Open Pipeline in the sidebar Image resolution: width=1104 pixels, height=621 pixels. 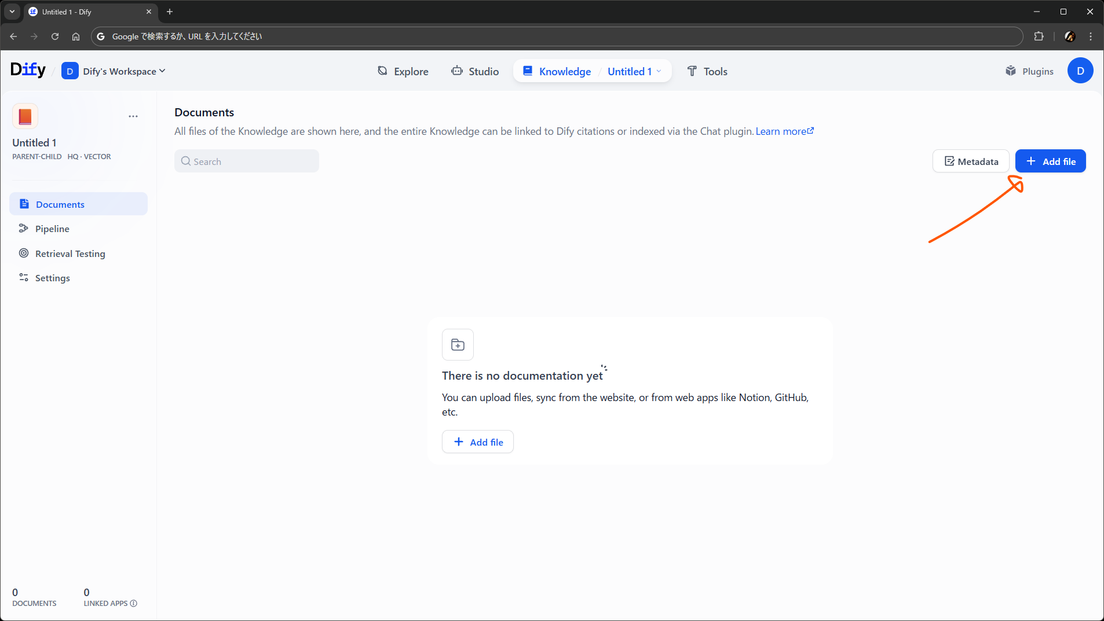[x=52, y=229]
